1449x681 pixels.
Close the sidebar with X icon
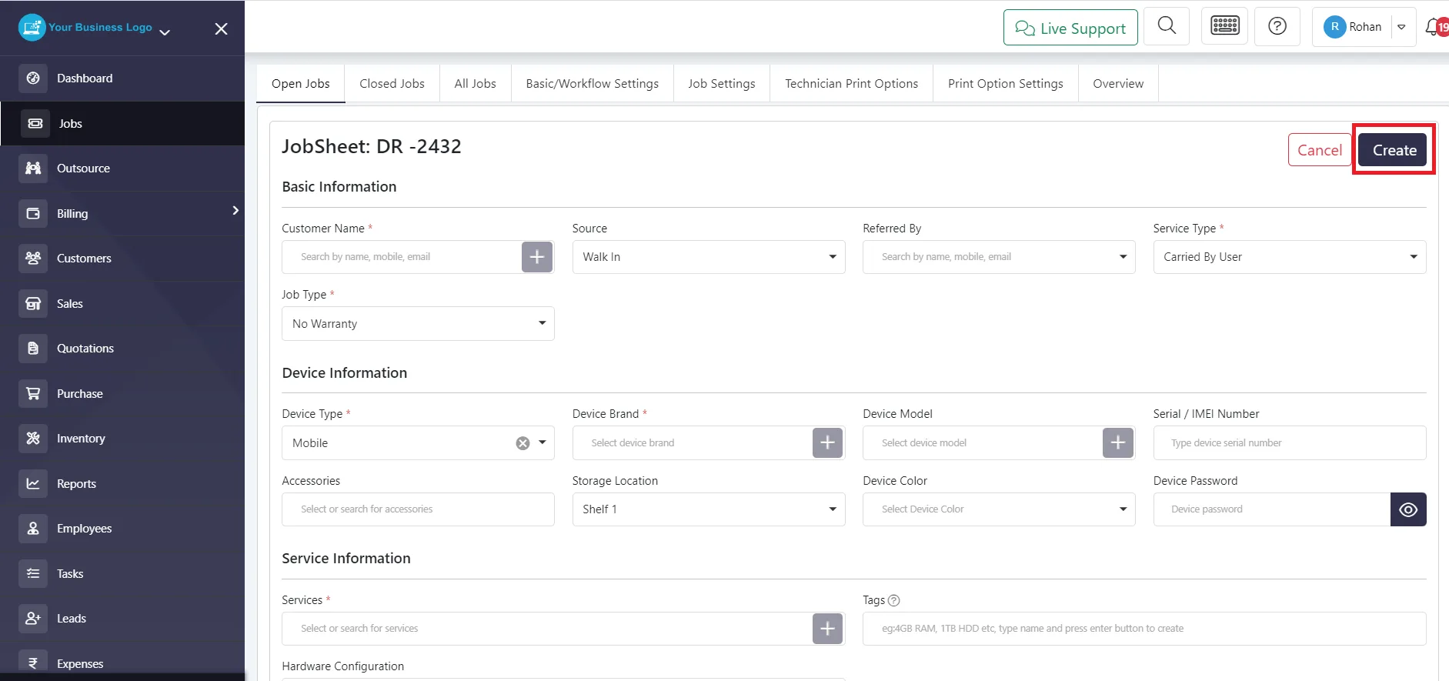221,28
